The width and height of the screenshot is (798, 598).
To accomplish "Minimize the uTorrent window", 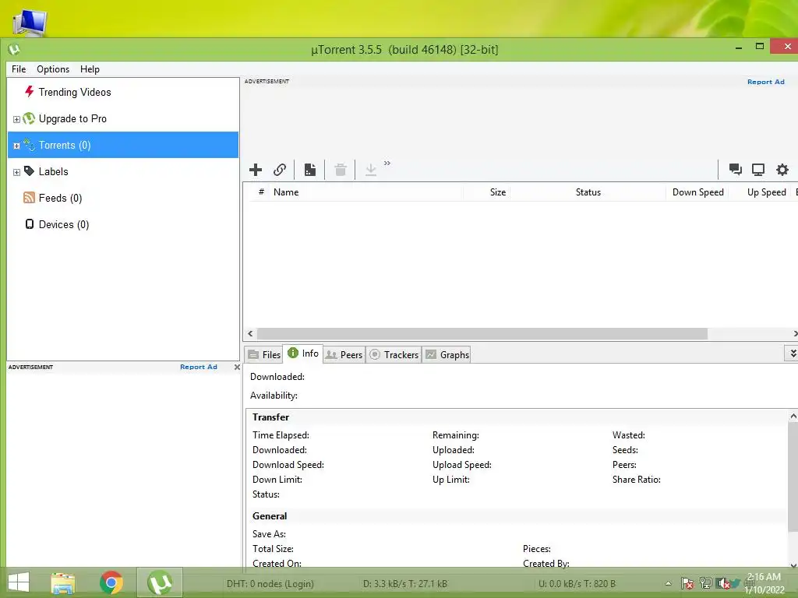I will (739, 47).
